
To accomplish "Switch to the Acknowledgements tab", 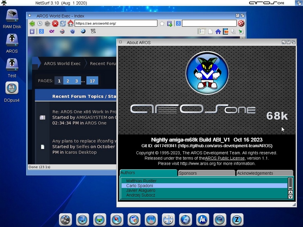I will 265,173.
